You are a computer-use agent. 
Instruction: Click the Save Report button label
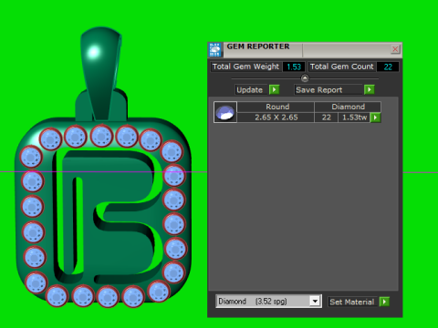tap(328, 90)
